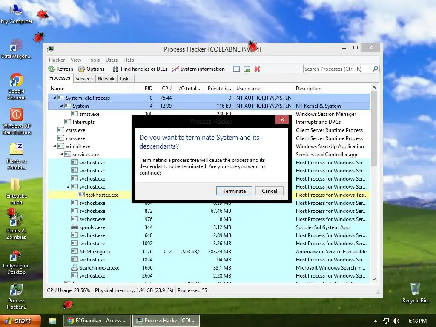The height and width of the screenshot is (327, 436).
Task: Switch to the Services tab
Action: pyautogui.click(x=84, y=79)
